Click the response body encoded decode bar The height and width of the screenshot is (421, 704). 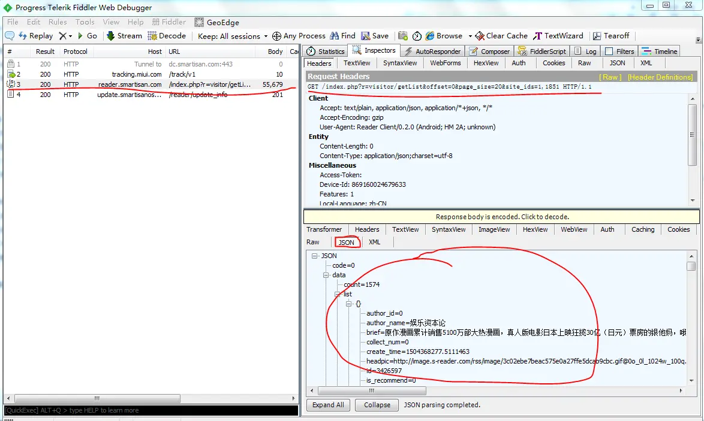[x=501, y=217]
